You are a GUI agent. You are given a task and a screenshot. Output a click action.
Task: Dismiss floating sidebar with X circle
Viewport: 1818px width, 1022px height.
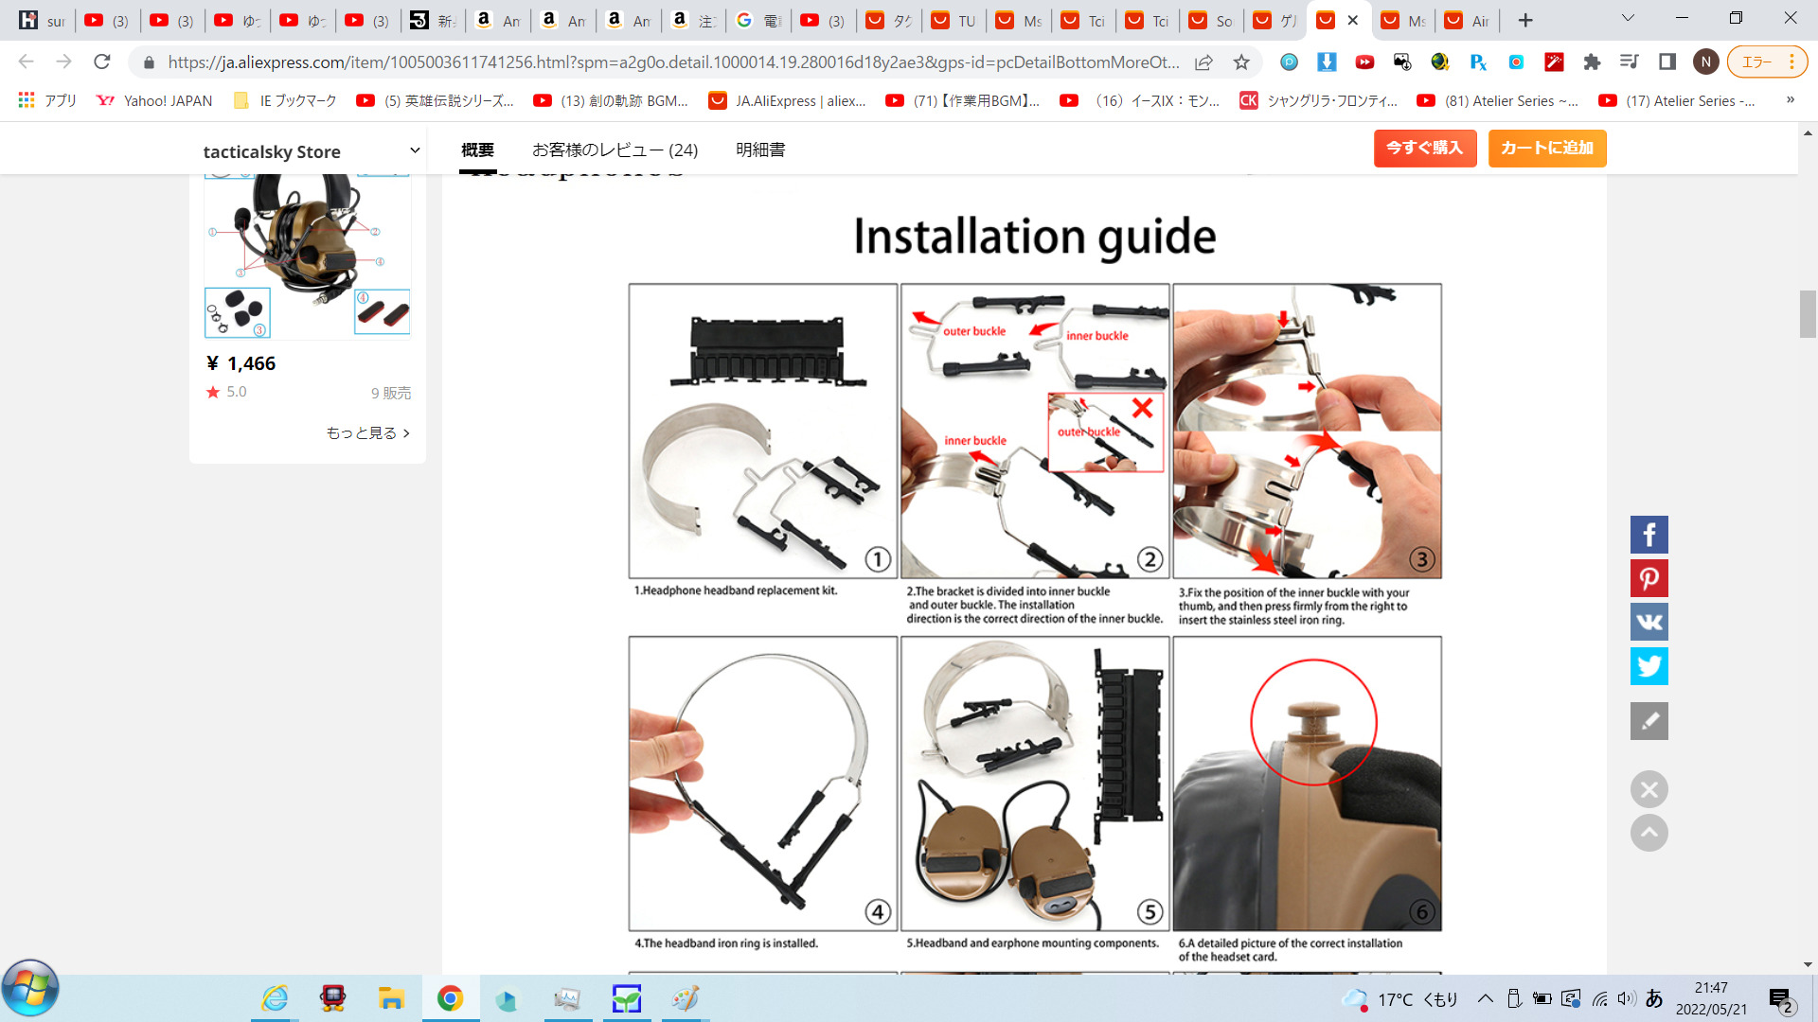pos(1649,789)
